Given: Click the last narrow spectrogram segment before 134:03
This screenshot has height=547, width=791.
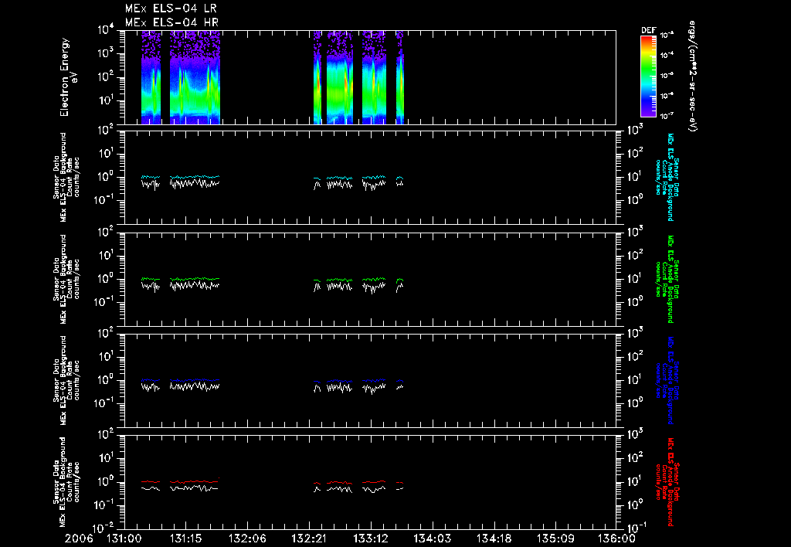Looking at the screenshot, I should pos(400,77).
